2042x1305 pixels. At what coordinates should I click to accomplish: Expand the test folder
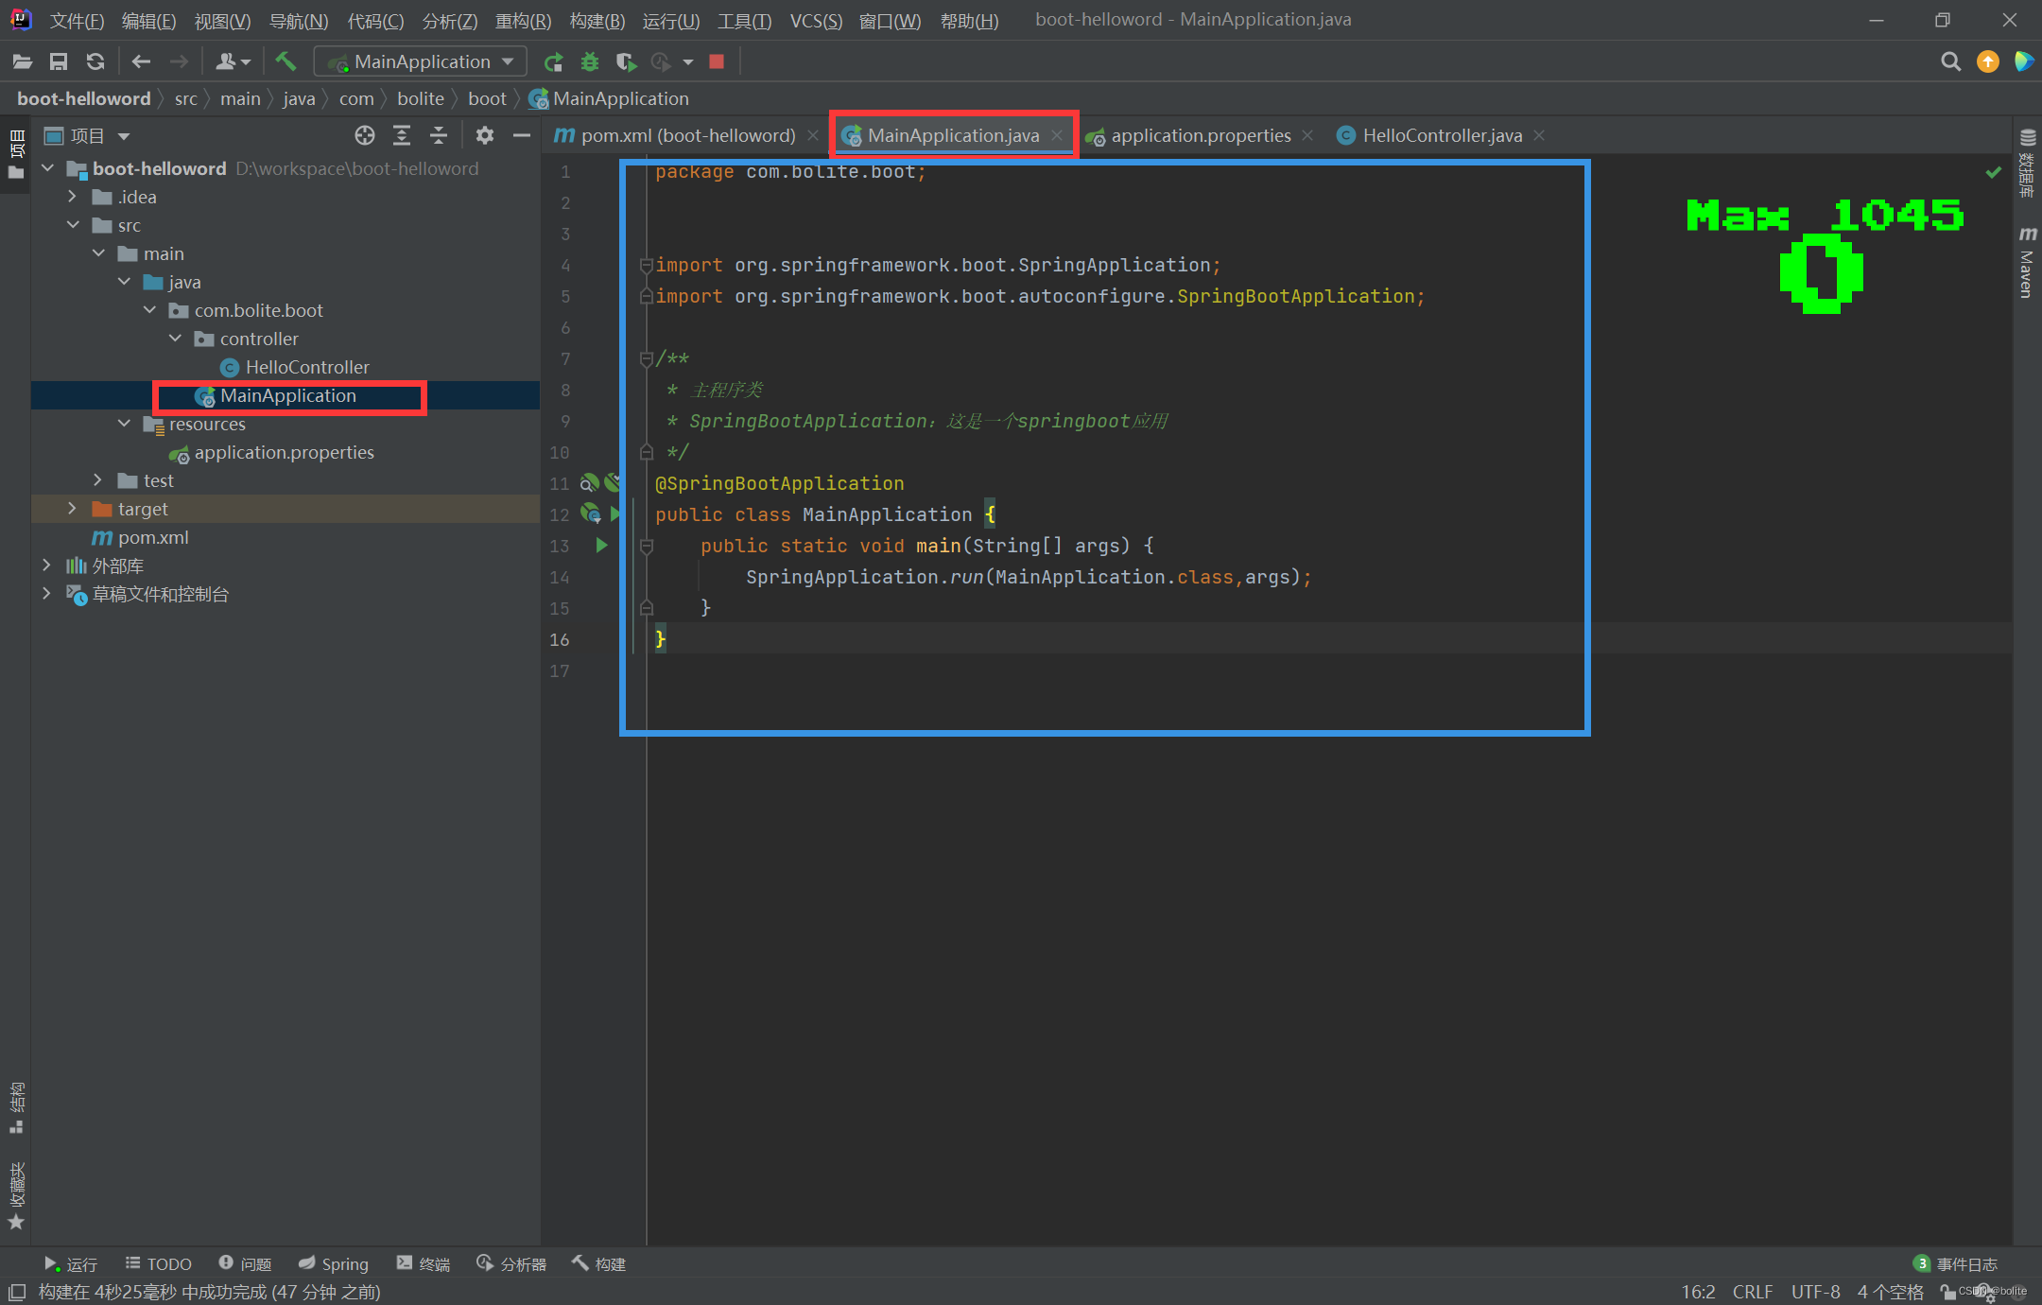tap(97, 480)
